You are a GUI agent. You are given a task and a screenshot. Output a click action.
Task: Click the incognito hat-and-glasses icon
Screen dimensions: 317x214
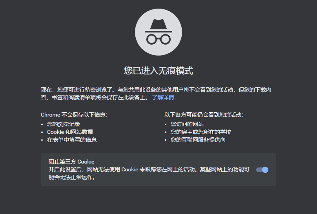(158, 32)
